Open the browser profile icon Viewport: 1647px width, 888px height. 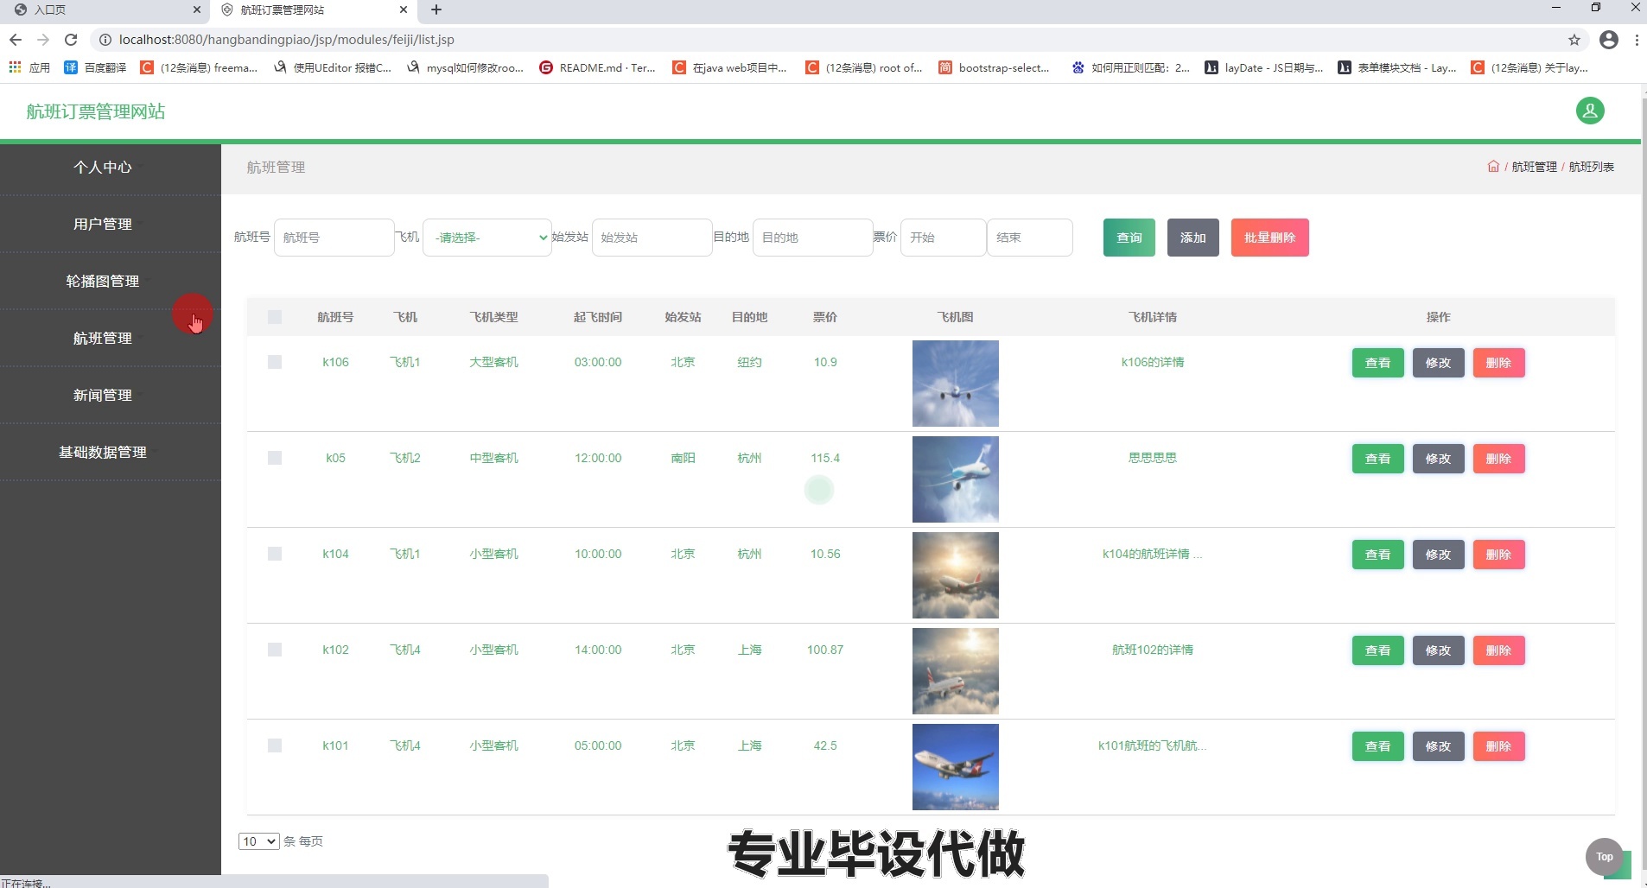pos(1609,40)
